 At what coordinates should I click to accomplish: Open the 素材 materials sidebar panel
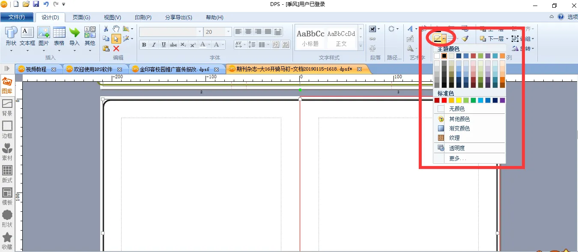pos(7,152)
